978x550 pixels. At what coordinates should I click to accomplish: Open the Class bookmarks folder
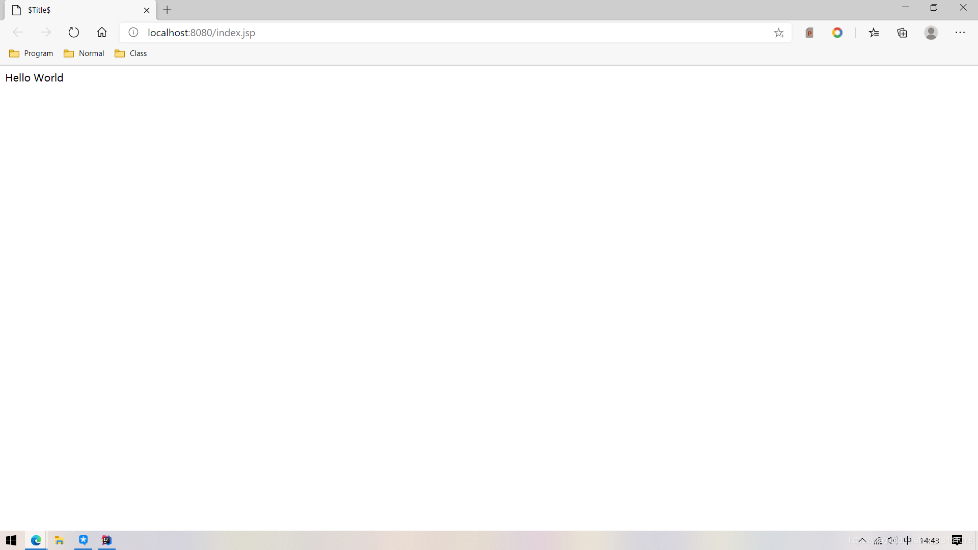coord(131,53)
